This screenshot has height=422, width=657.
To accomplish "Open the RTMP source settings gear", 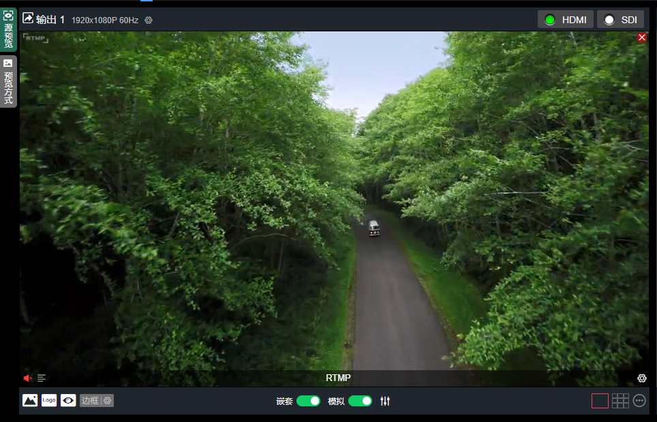I will (641, 378).
